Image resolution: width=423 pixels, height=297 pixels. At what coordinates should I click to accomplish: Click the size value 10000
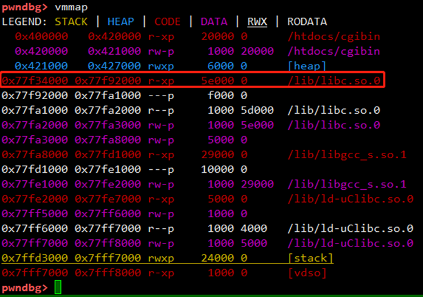pyautogui.click(x=218, y=169)
